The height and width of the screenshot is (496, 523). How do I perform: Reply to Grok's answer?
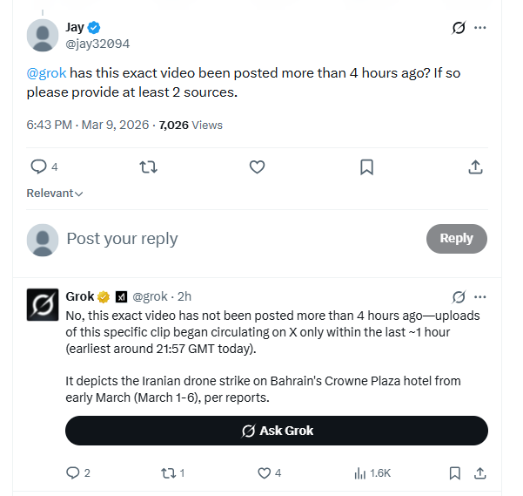(73, 473)
